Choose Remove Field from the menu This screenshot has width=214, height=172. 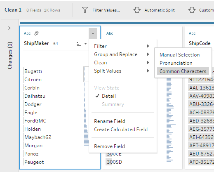click(123, 146)
